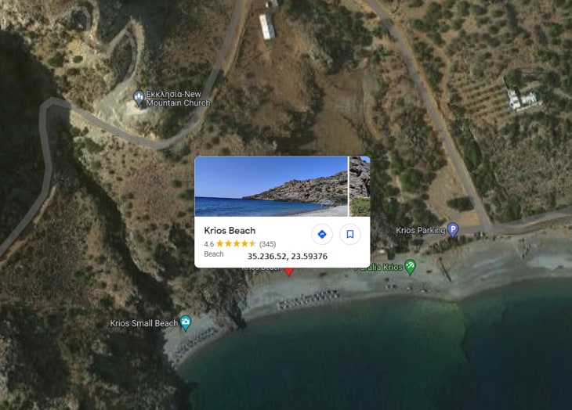This screenshot has width=572, height=410.
Task: Click the Krios Small Beach text label
Action: pyautogui.click(x=144, y=323)
